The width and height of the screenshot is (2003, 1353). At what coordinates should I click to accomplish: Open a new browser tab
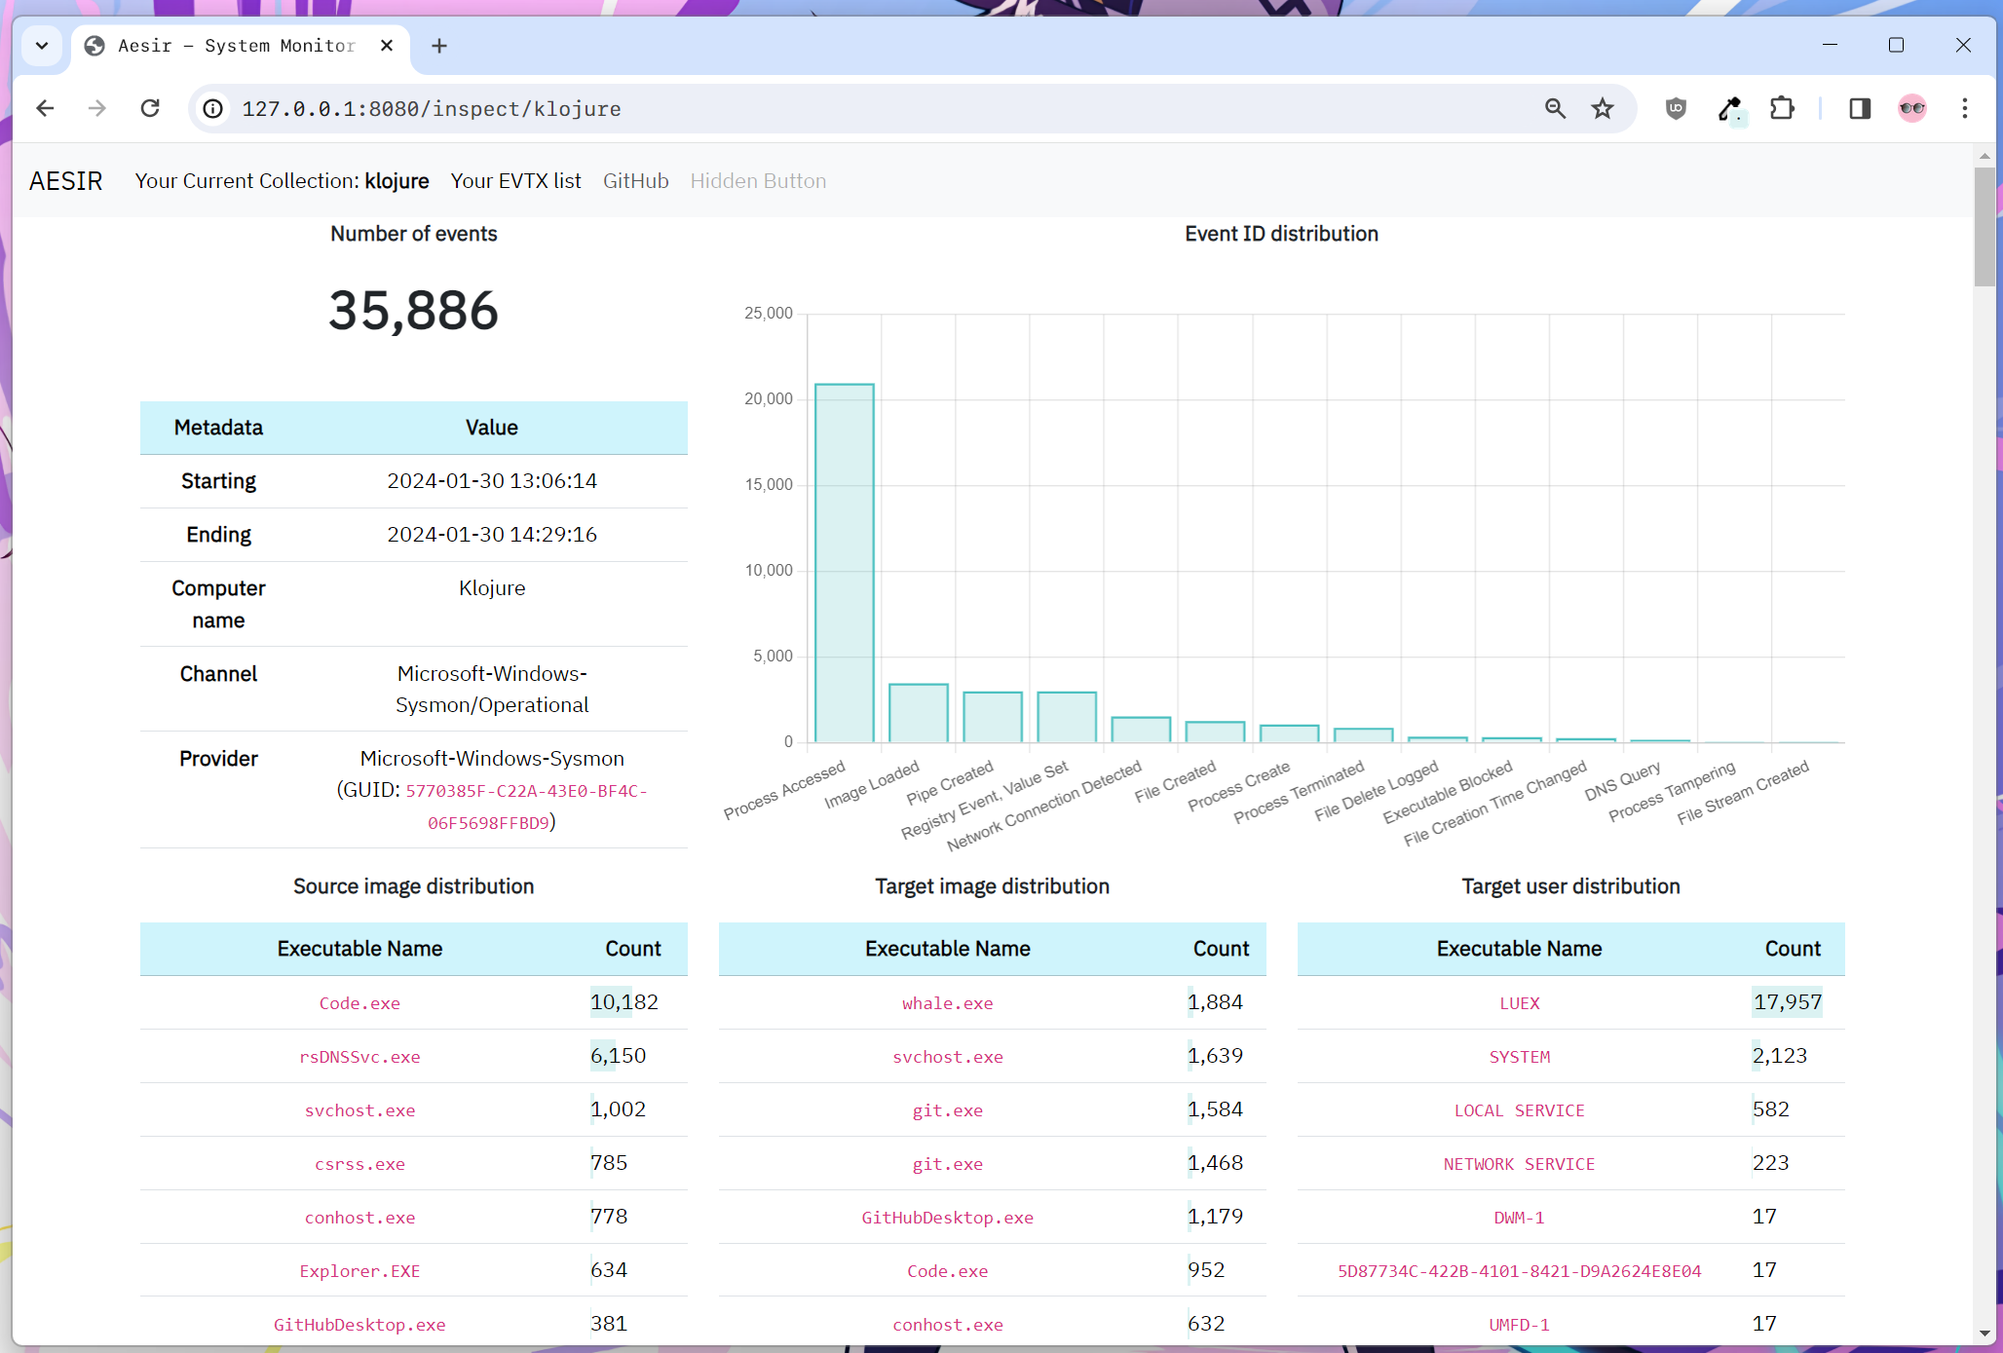[439, 46]
